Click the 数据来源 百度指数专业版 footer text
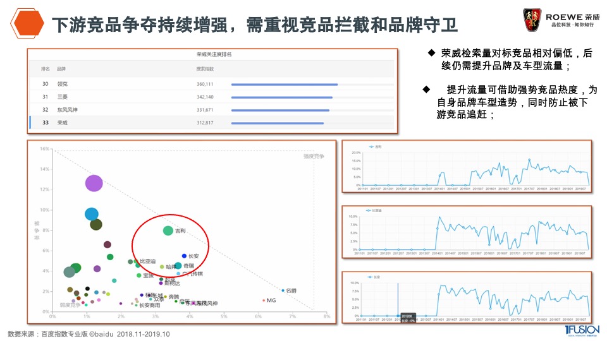607x341 pixels. pyautogui.click(x=89, y=334)
